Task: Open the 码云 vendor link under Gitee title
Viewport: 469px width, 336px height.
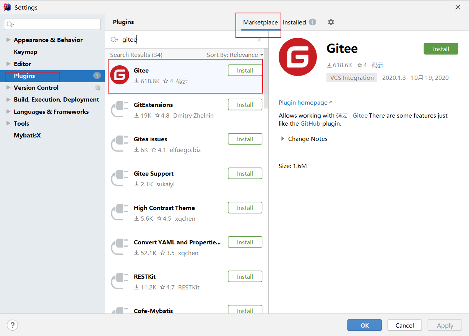Action: click(378, 65)
